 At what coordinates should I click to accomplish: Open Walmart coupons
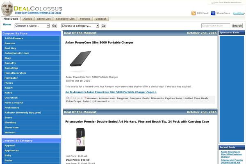tap(32, 132)
